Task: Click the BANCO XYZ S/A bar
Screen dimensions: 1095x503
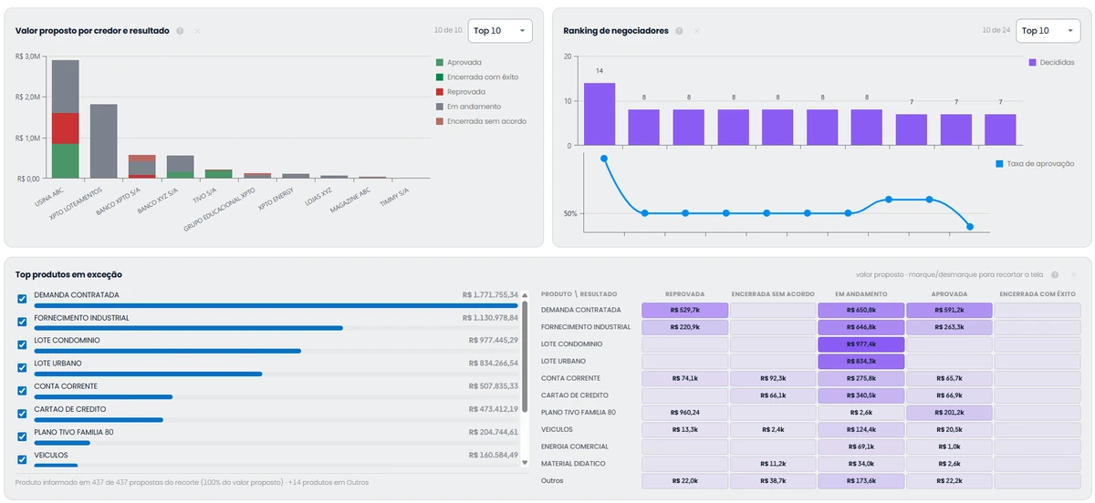Action: (180, 167)
